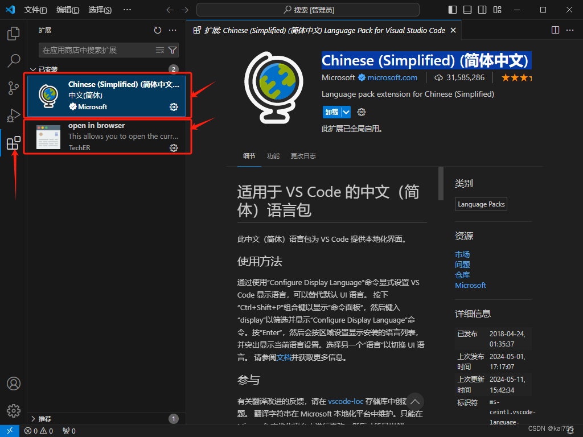
Task: Click the globe extension icon image
Action: [x=274, y=87]
